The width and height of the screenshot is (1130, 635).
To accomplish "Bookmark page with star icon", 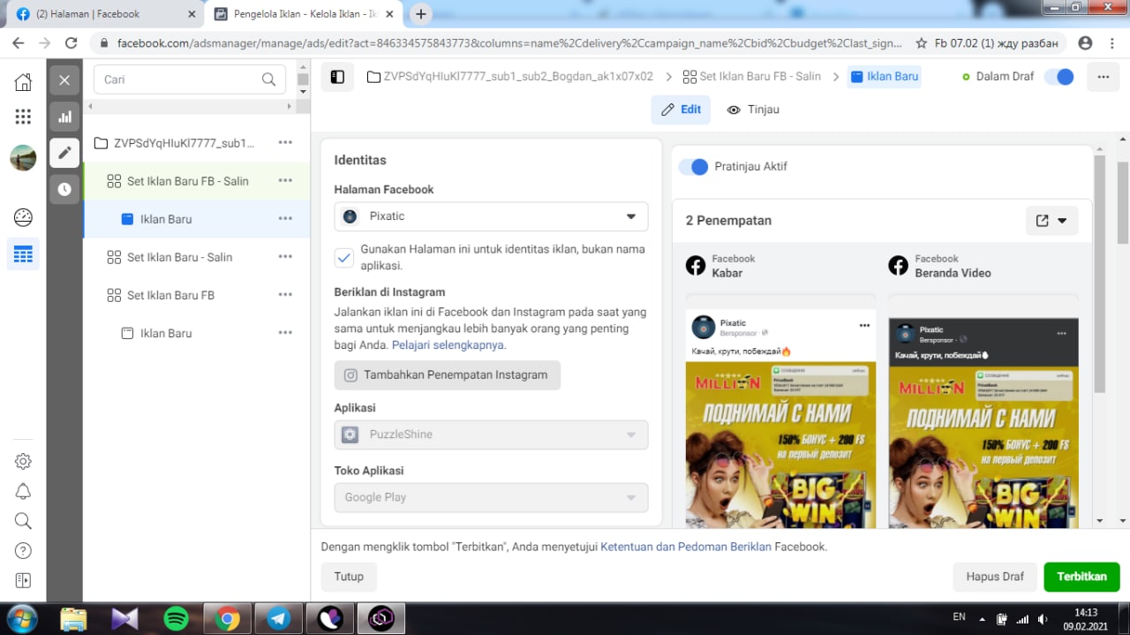I will (922, 42).
